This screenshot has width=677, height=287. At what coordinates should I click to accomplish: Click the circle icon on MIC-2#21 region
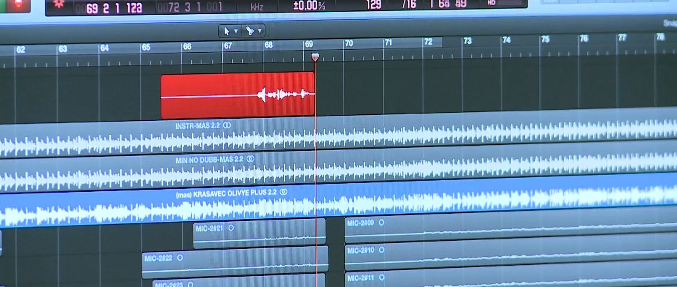231,228
